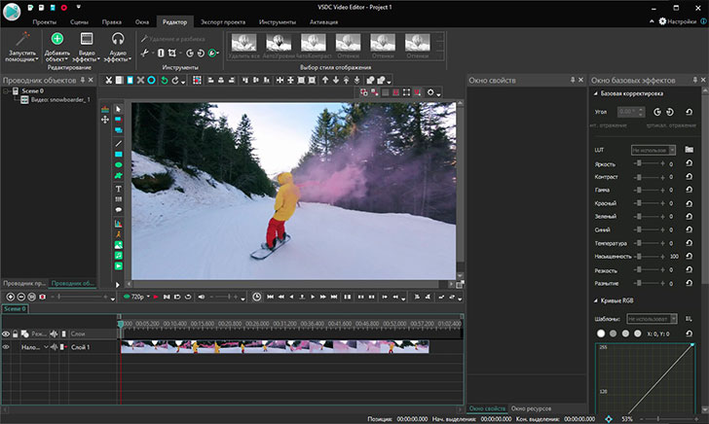The width and height of the screenshot is (709, 424).
Task: Open the Экспорт проекта ribbon tab
Action: coord(224,20)
